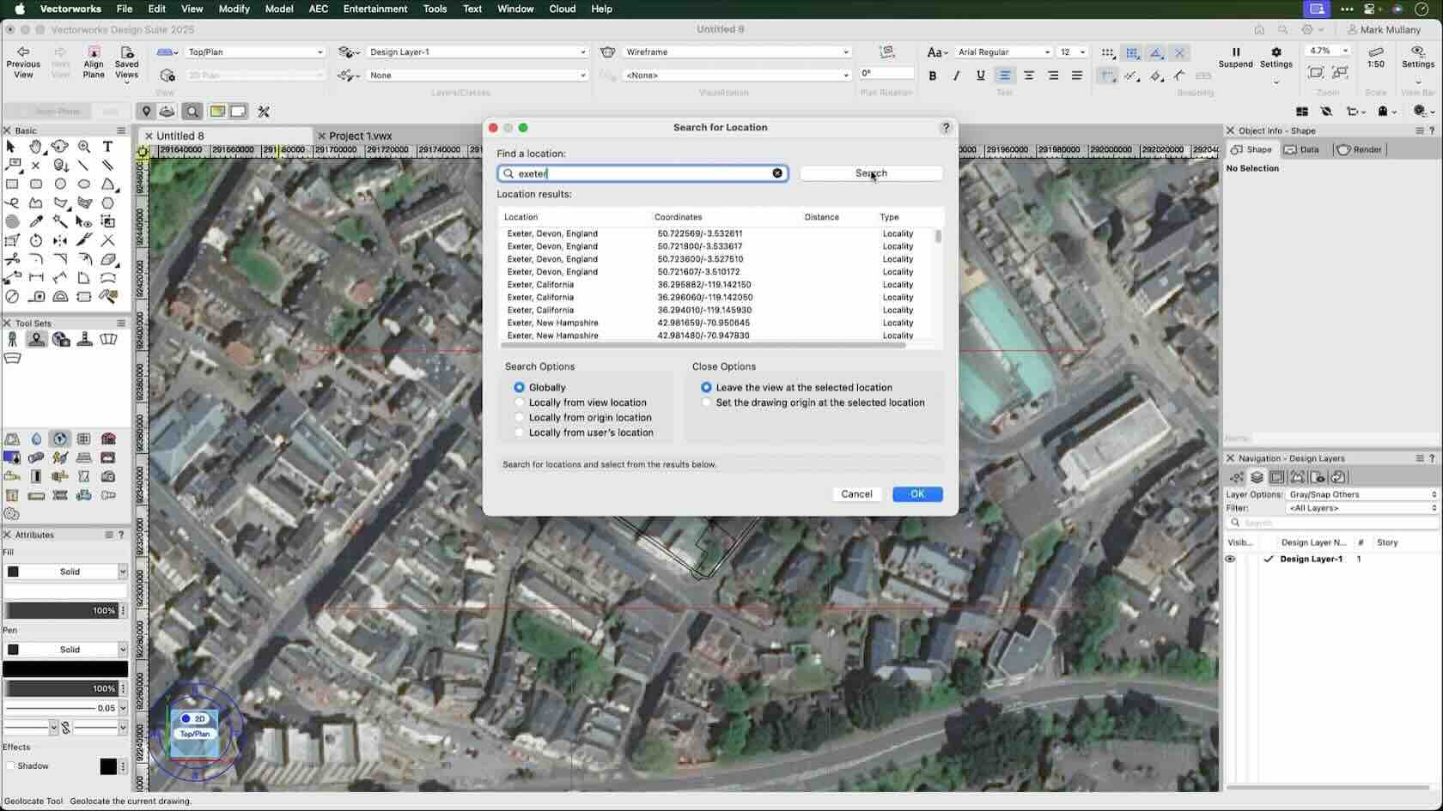This screenshot has width=1443, height=811.
Task: Toggle visibility of Design Layer-1 eye icon
Action: click(x=1230, y=559)
